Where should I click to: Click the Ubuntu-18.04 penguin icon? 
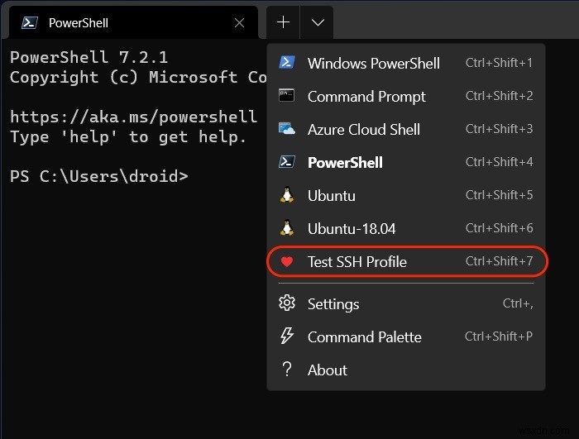pyautogui.click(x=287, y=228)
